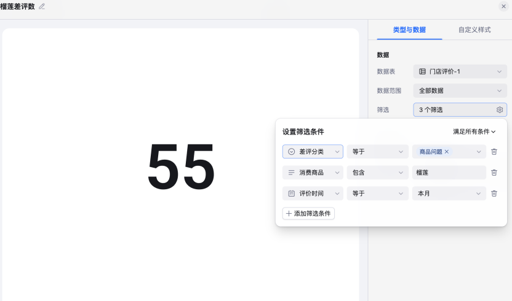512x301 pixels.
Task: Open the 消费商品 field selector
Action: [x=313, y=173]
